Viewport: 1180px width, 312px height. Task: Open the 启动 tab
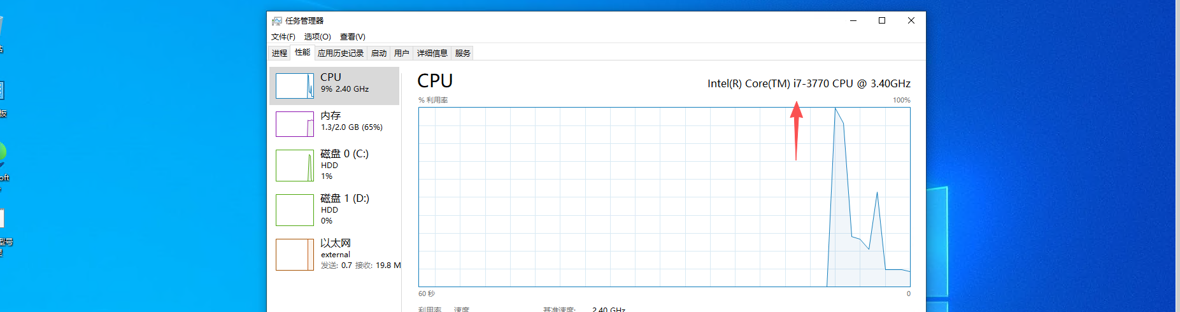(x=379, y=53)
